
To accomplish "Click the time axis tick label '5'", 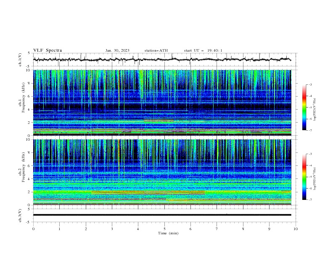I will [x=164, y=229].
